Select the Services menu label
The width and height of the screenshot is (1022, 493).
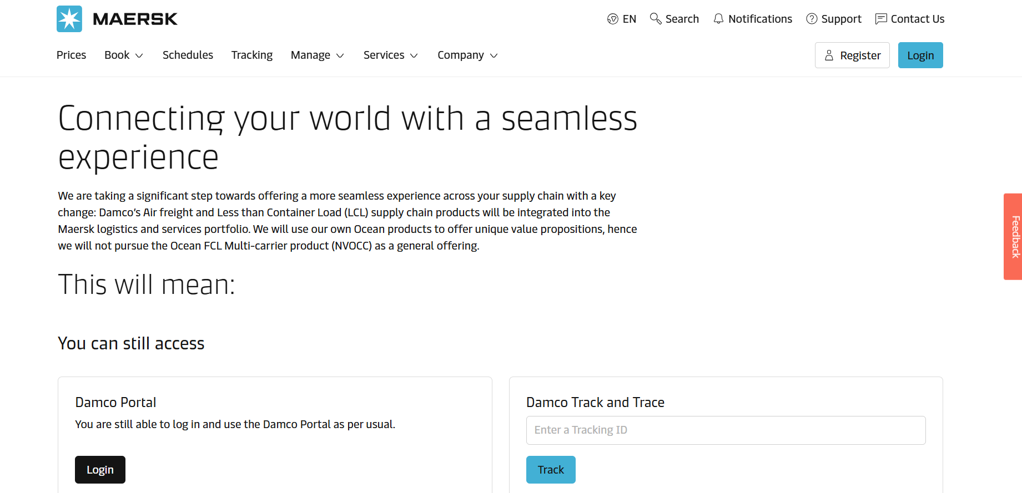[384, 55]
